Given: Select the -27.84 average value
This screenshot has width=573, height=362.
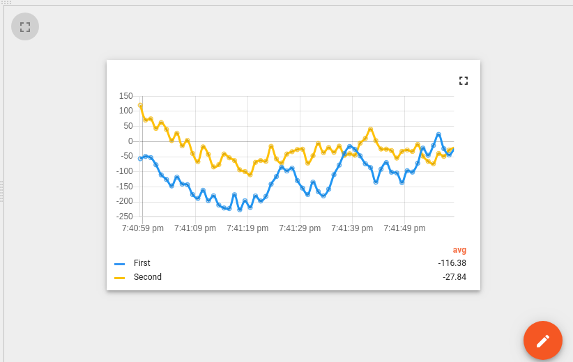Looking at the screenshot, I should (454, 277).
